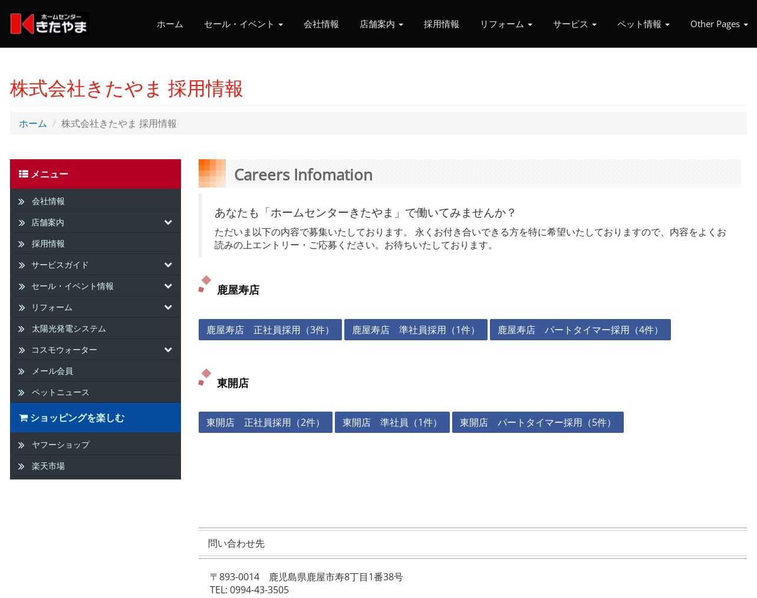Select 会社情報 in top navigation
Screen dimensions: 757x598
click(x=321, y=24)
